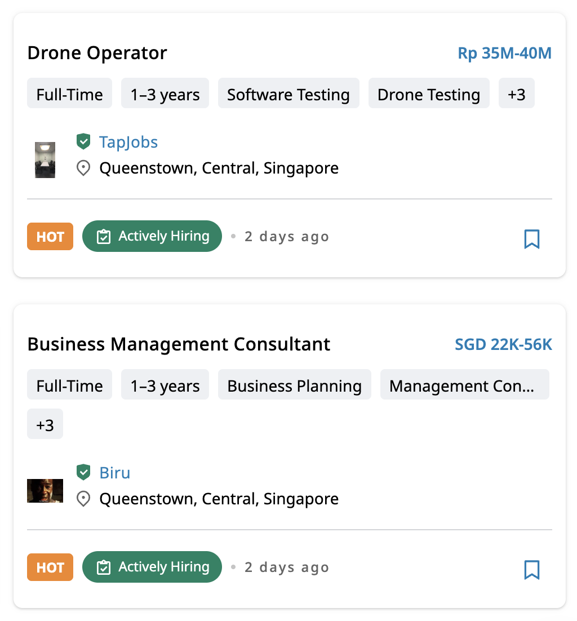Select the Business Planning skill tag
The height and width of the screenshot is (621, 577).
coord(294,384)
